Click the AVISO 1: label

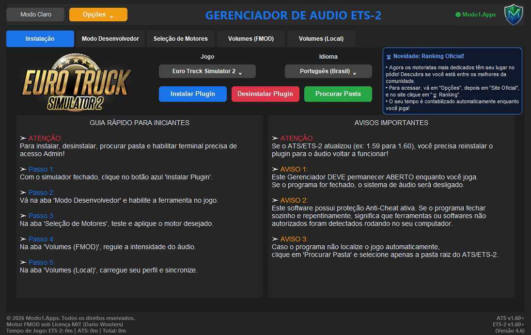pyautogui.click(x=294, y=169)
